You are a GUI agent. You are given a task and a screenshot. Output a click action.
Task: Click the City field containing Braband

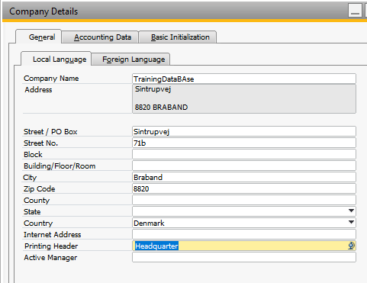pyautogui.click(x=244, y=177)
